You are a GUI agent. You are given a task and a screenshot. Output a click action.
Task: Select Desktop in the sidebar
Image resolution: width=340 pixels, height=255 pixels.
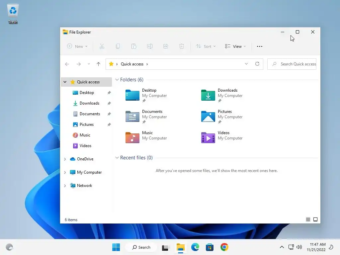pyautogui.click(x=87, y=93)
